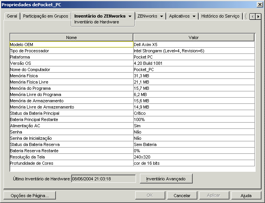Click the 21,1 MB value
This screenshot has width=265, height=203.
click(x=194, y=82)
